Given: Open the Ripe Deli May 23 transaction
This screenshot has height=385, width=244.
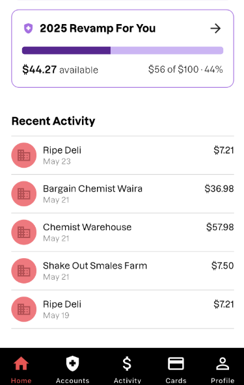Looking at the screenshot, I should (122, 155).
